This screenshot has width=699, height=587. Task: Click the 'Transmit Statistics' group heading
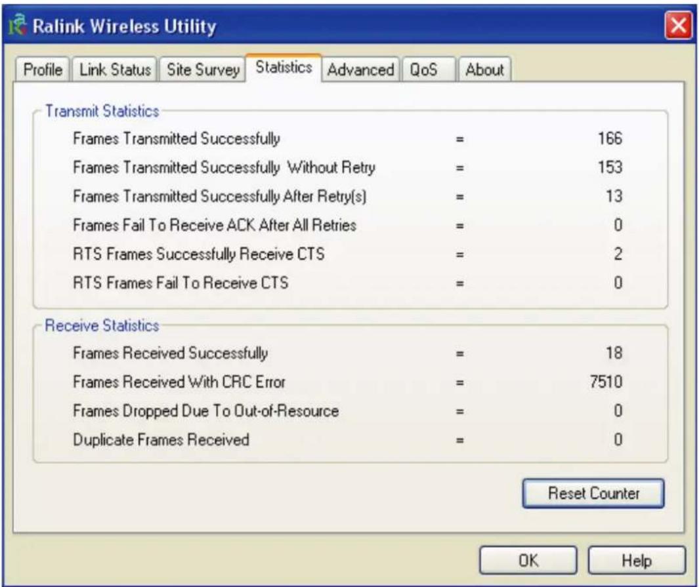click(x=102, y=111)
